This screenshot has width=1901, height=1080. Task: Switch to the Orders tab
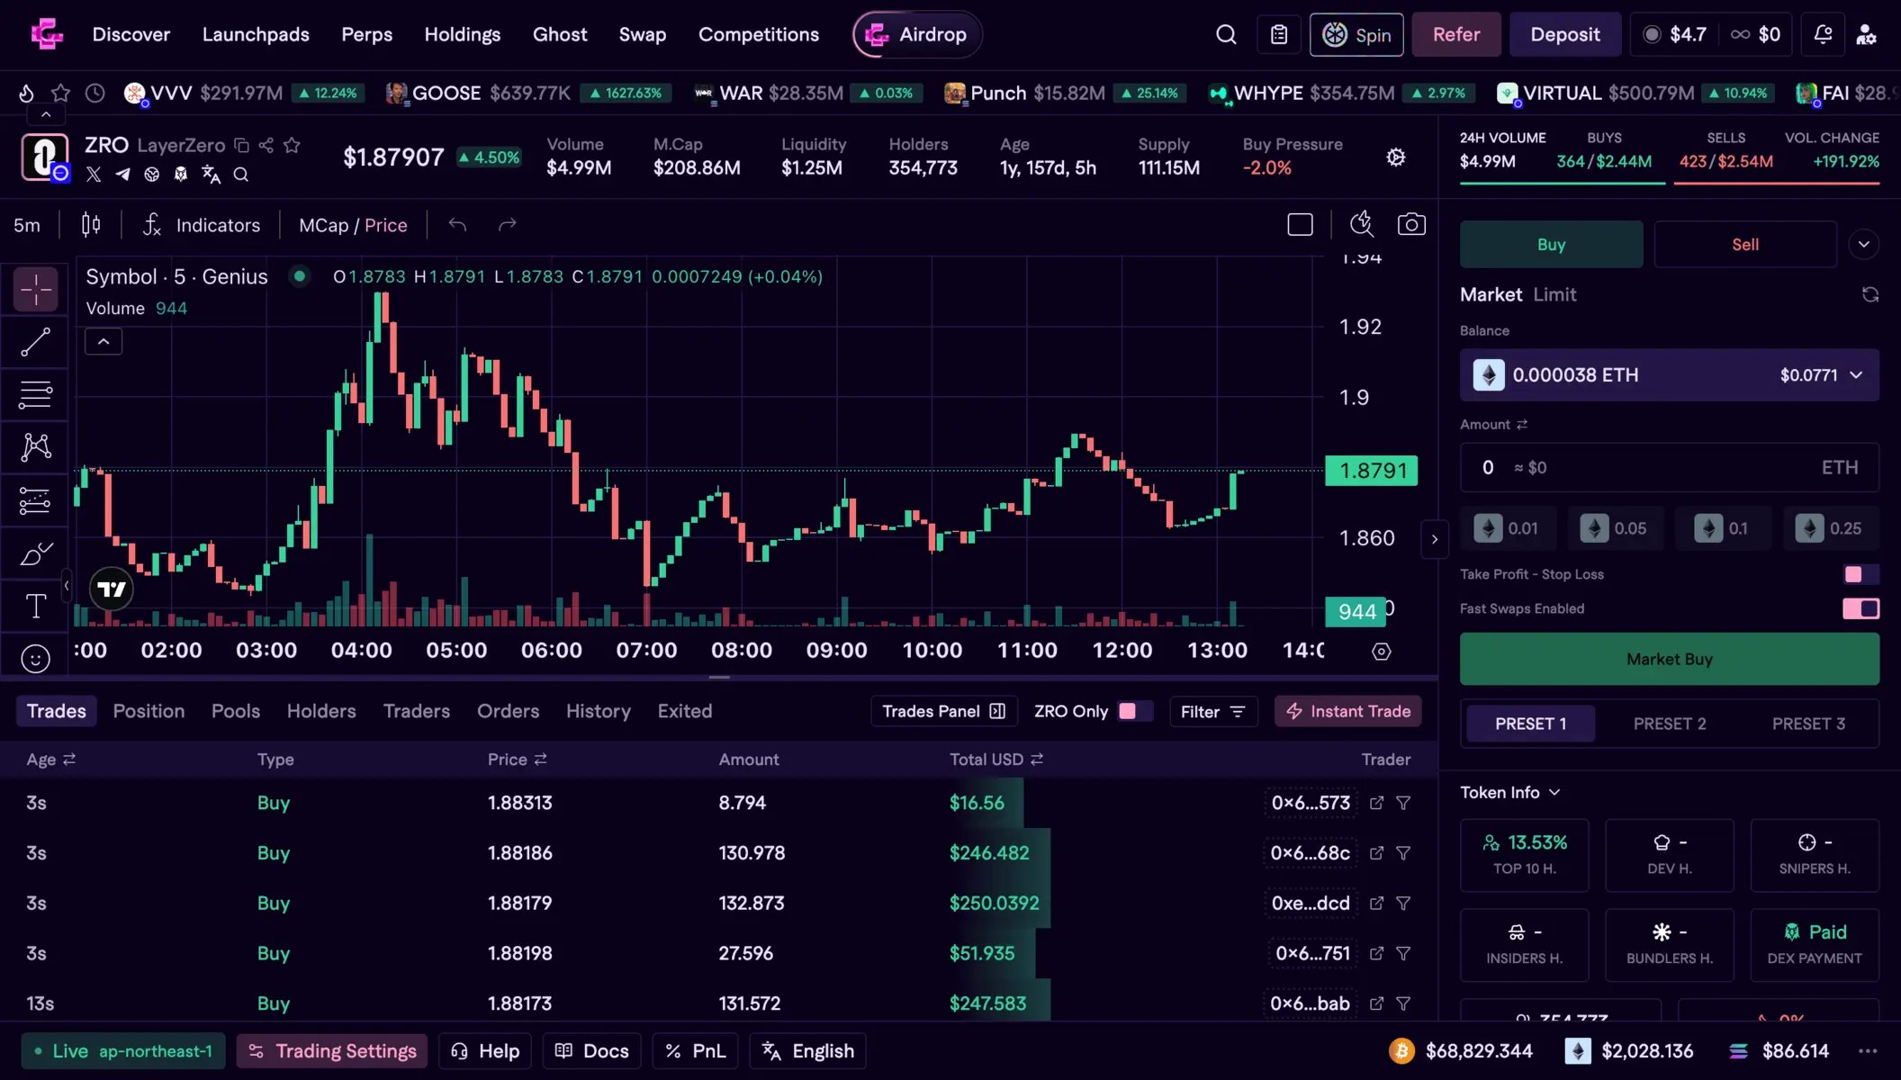click(508, 711)
